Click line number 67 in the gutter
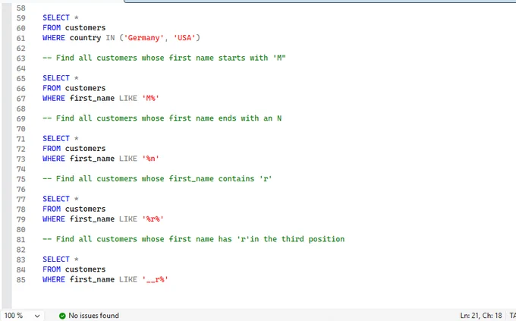The width and height of the screenshot is (516, 321). coord(20,99)
